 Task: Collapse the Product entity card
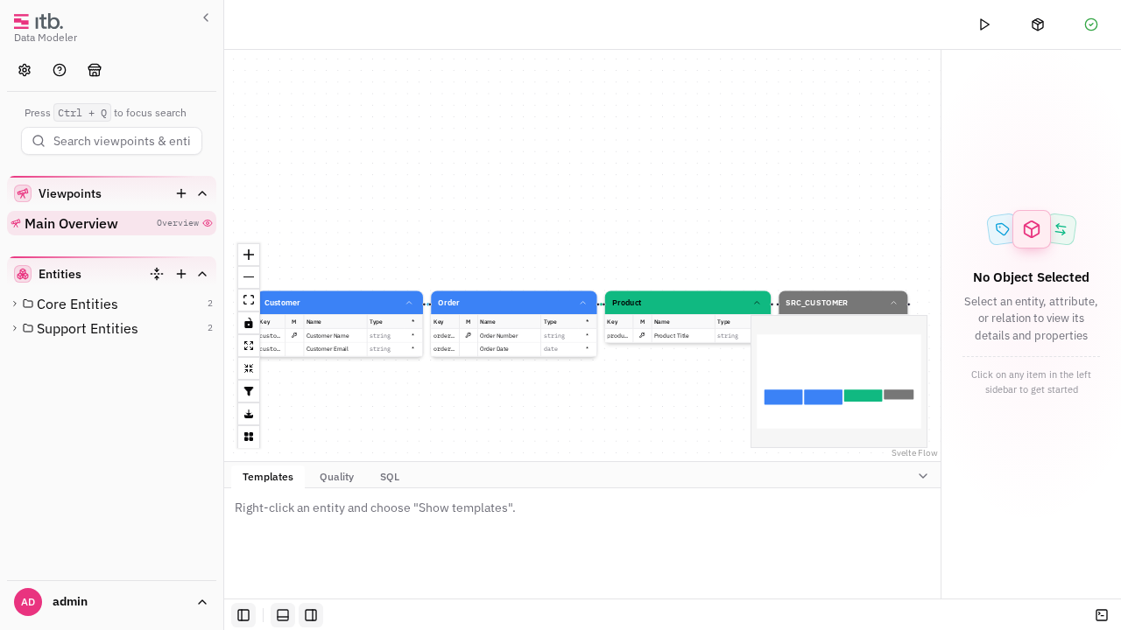pyautogui.click(x=758, y=303)
